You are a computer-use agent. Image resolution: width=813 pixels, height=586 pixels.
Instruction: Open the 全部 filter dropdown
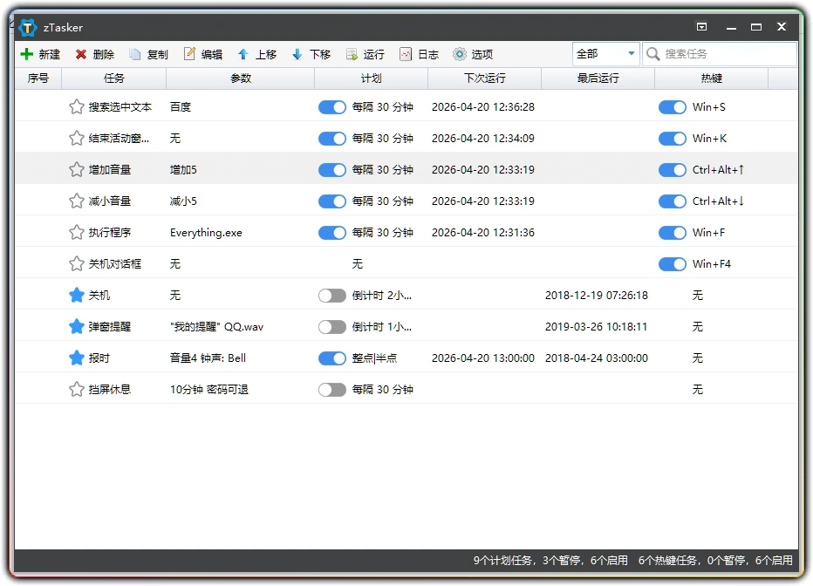click(605, 53)
